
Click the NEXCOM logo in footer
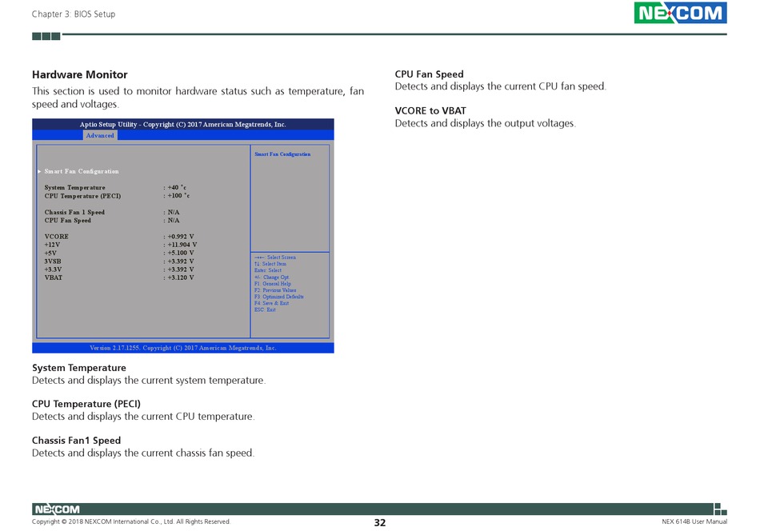point(57,509)
